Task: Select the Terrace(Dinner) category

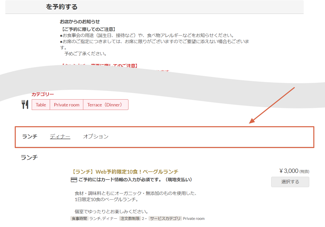Action: tap(106, 105)
